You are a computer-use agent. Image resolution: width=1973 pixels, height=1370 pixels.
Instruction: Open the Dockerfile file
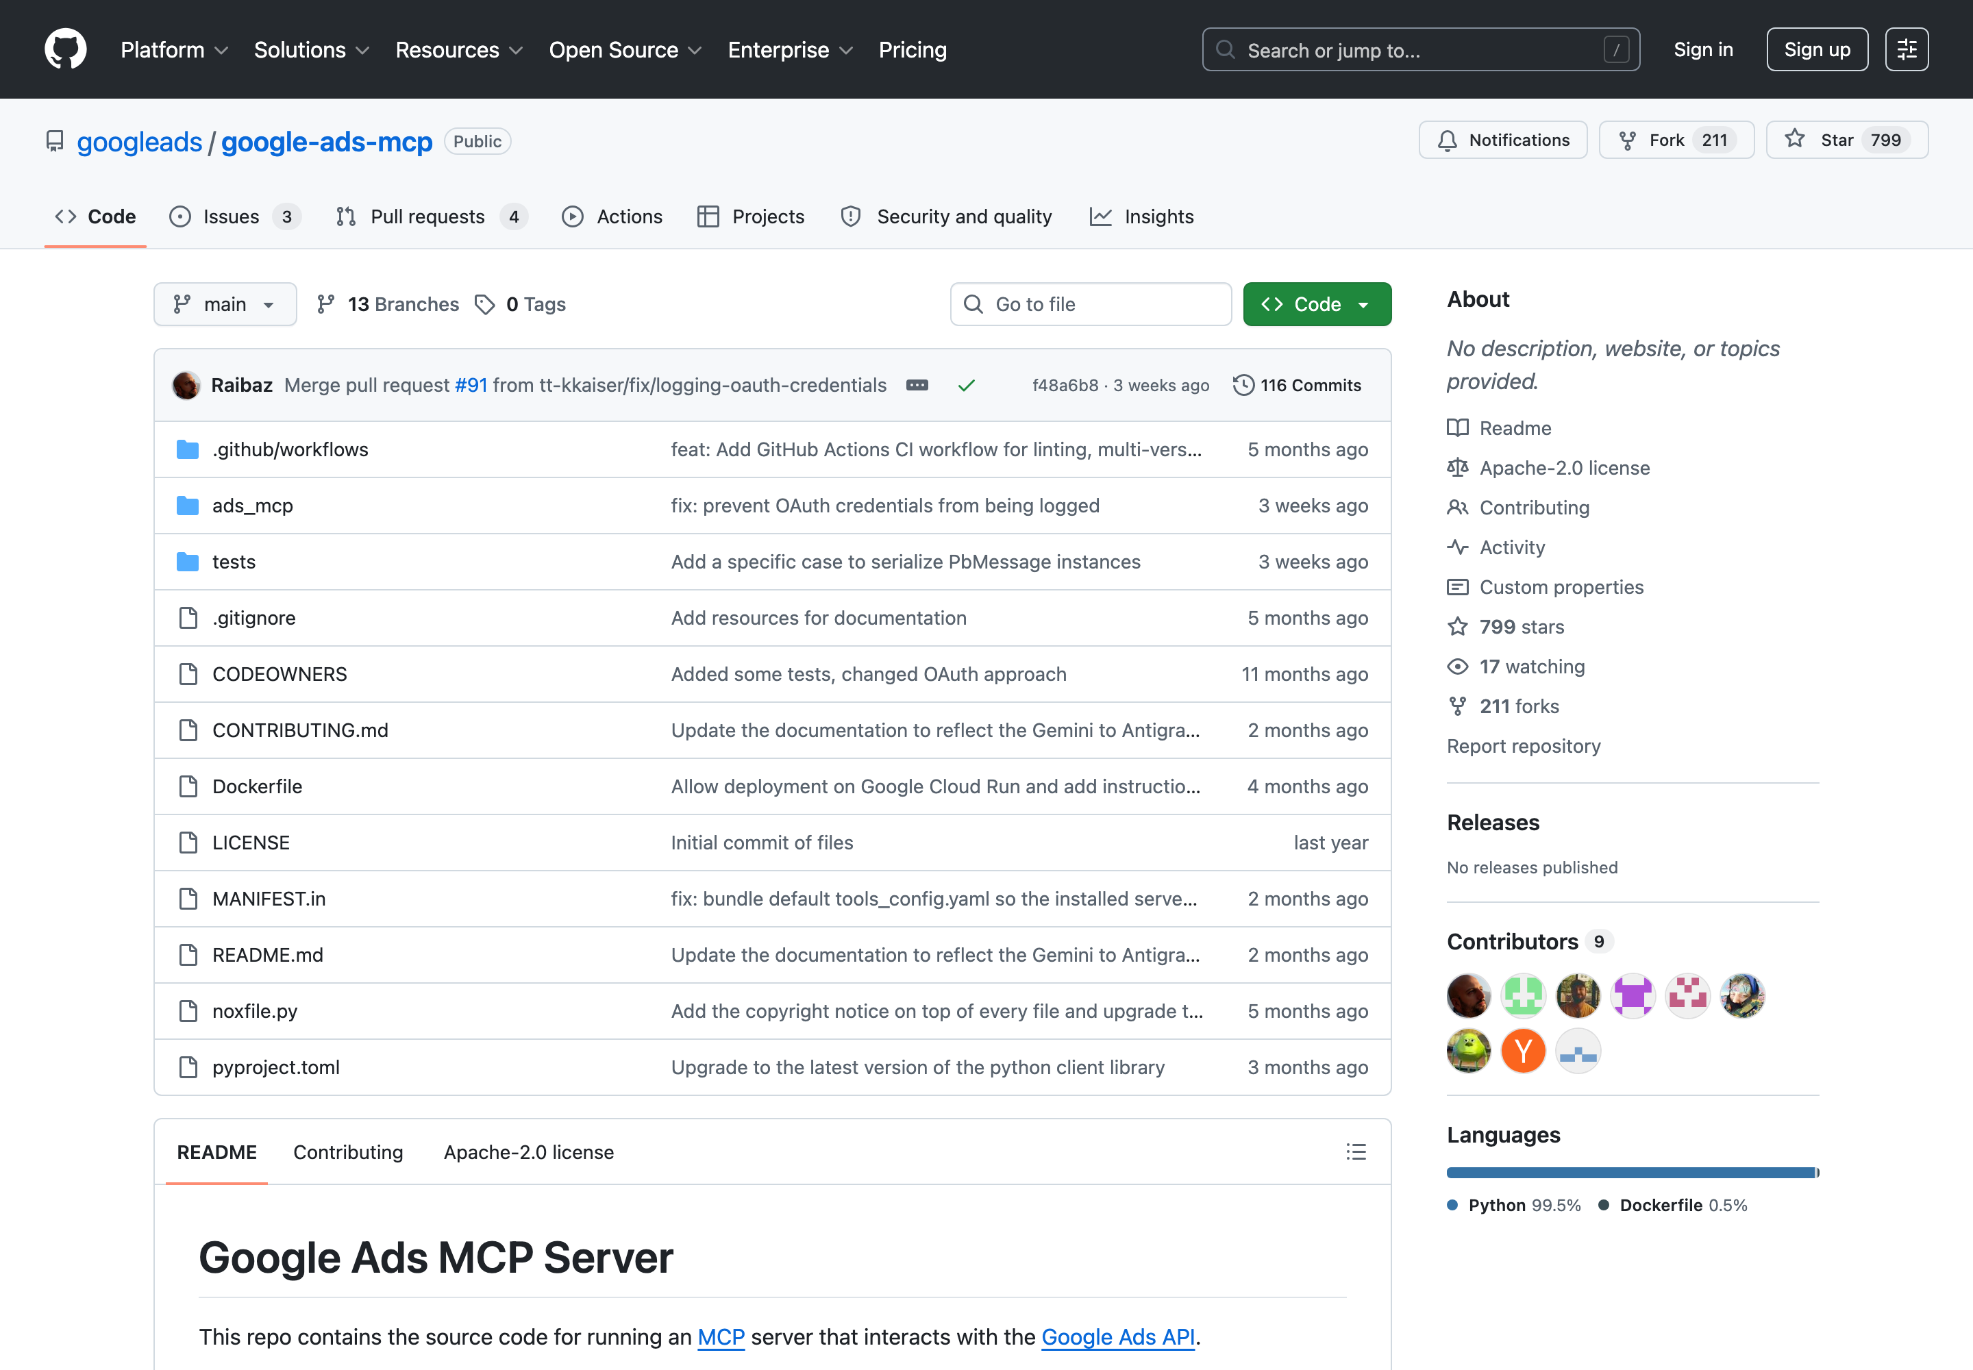coord(257,786)
